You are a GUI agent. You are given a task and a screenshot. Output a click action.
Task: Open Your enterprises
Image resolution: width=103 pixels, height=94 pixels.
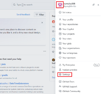click(x=70, y=53)
